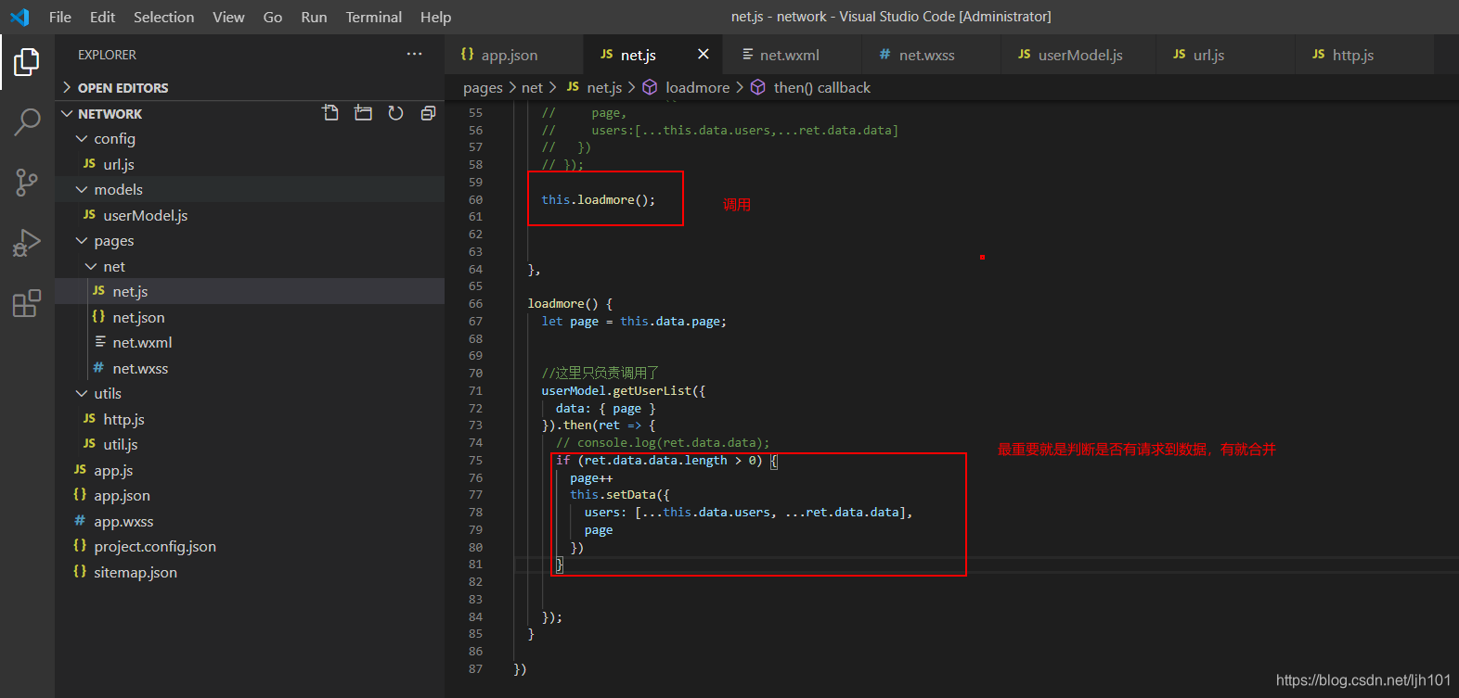Click the pages breadcrumb segment
The image size is (1459, 698).
[483, 87]
